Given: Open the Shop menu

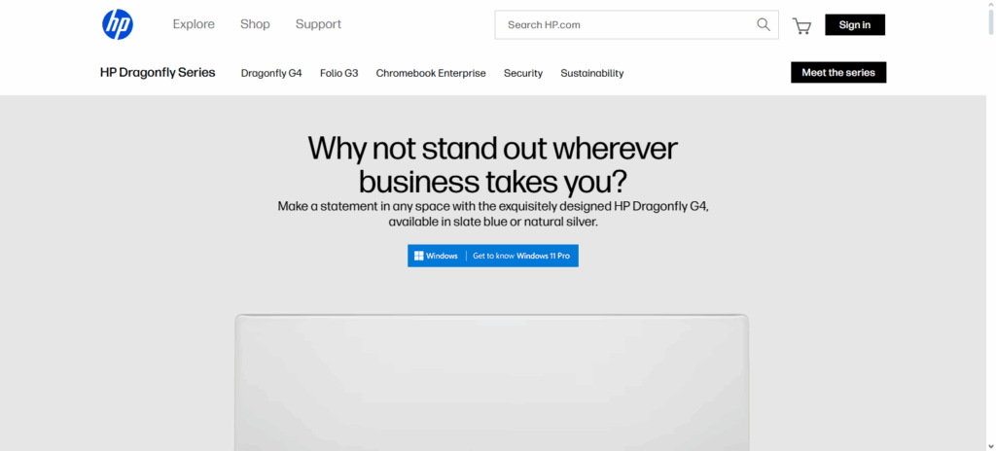Looking at the screenshot, I should (x=255, y=24).
